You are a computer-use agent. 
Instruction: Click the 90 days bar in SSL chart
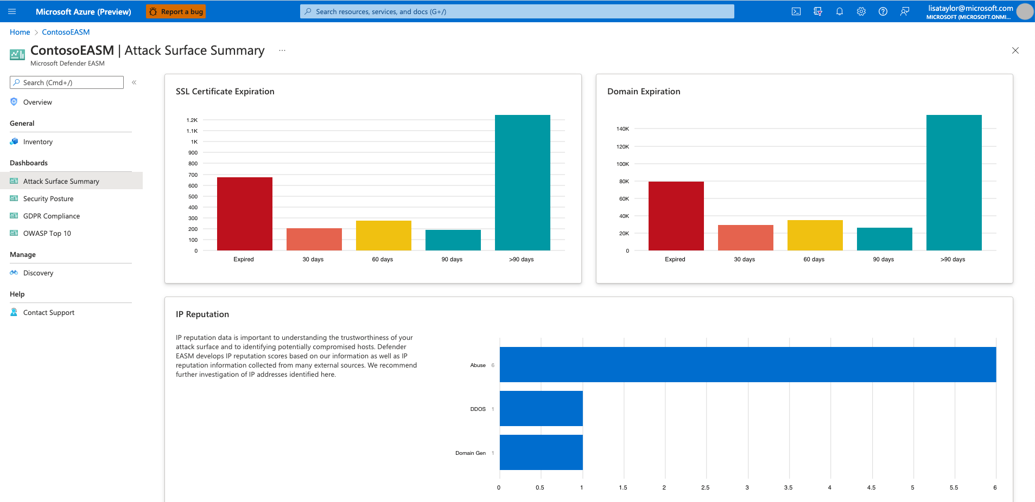coord(453,240)
